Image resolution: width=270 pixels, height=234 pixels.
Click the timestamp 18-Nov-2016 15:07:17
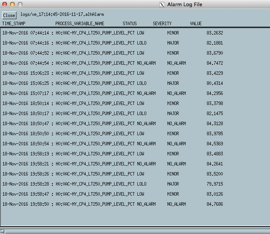coord(26,93)
